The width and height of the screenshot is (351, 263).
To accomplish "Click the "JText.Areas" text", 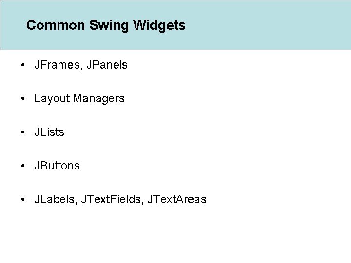I will click(176, 199).
